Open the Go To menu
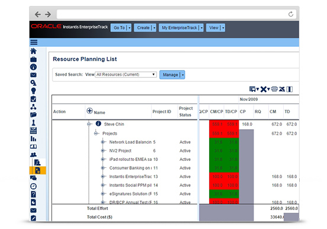 coord(121,27)
